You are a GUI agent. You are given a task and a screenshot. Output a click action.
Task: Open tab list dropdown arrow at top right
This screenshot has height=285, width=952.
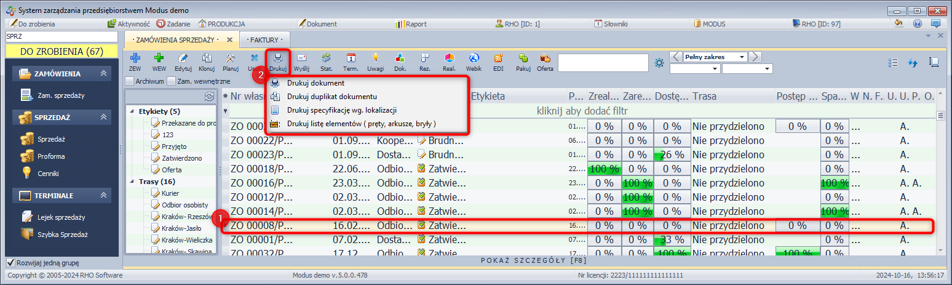pyautogui.click(x=929, y=37)
